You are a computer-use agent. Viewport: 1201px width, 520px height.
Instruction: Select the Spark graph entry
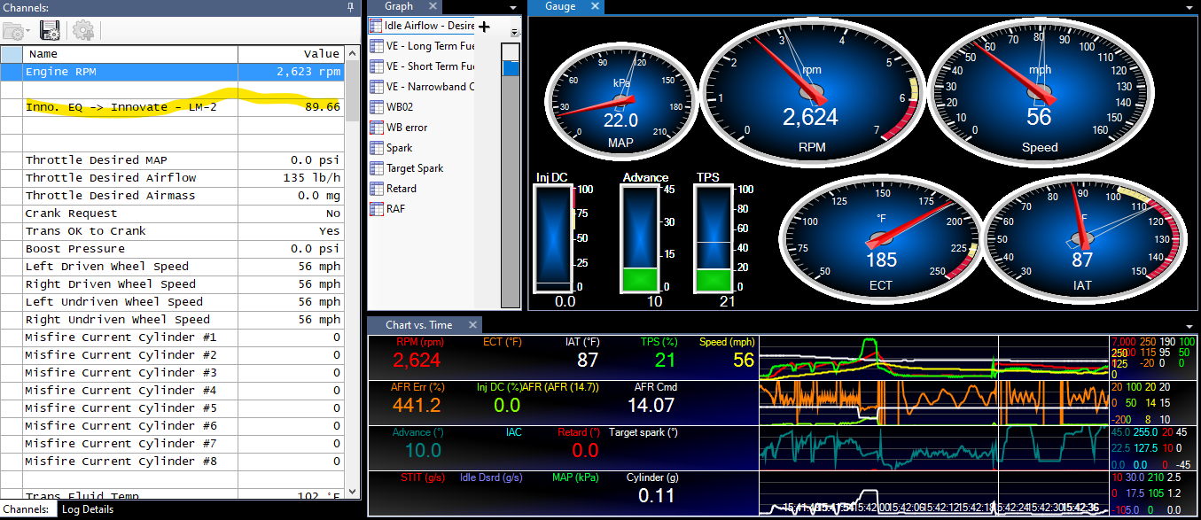399,148
